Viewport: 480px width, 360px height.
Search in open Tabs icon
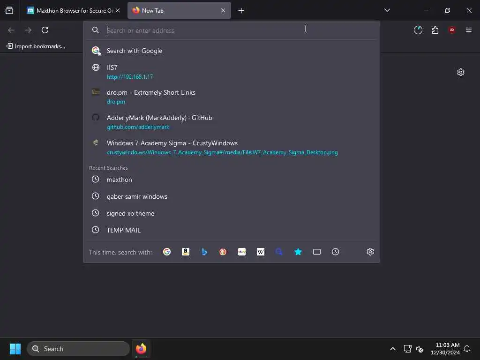[x=317, y=252]
